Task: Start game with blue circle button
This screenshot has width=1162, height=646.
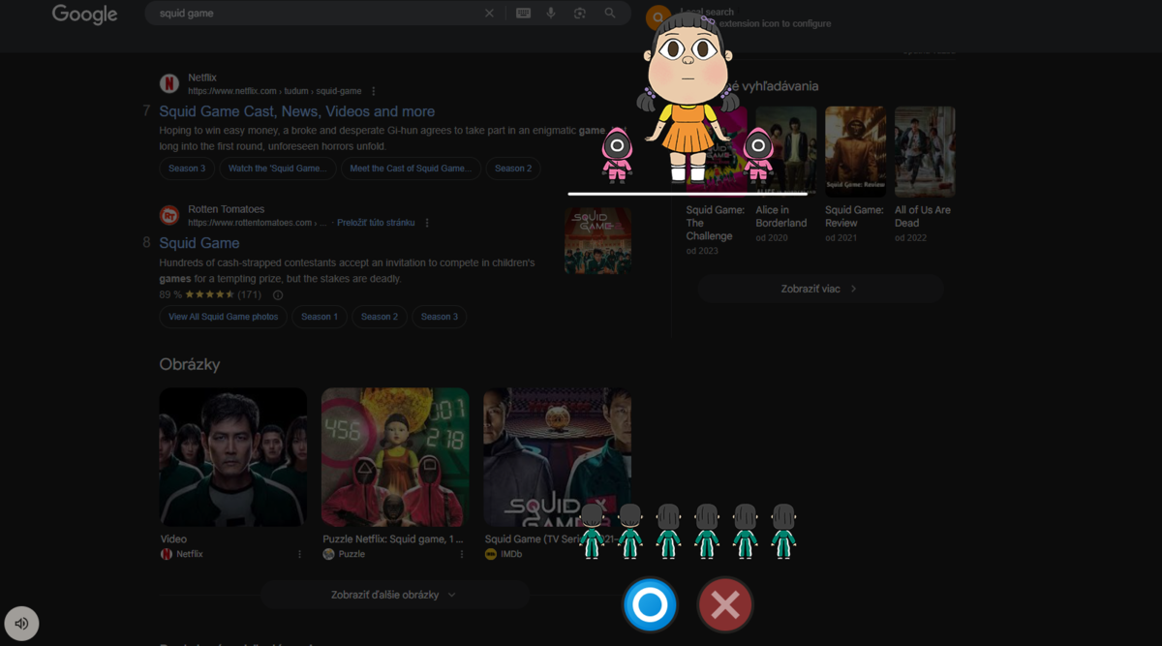Action: tap(650, 604)
